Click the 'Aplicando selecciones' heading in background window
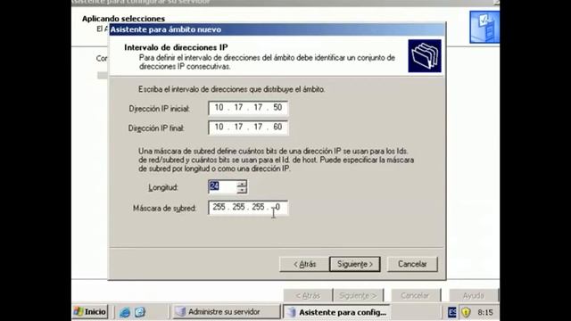 pos(123,19)
